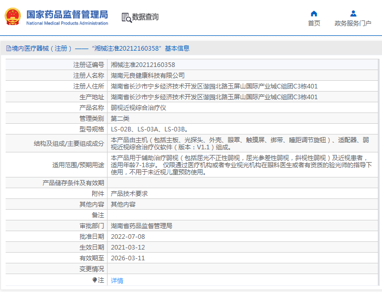382x292 pixels.
Task: Open the 数据查询 search icon
Action: [126, 17]
